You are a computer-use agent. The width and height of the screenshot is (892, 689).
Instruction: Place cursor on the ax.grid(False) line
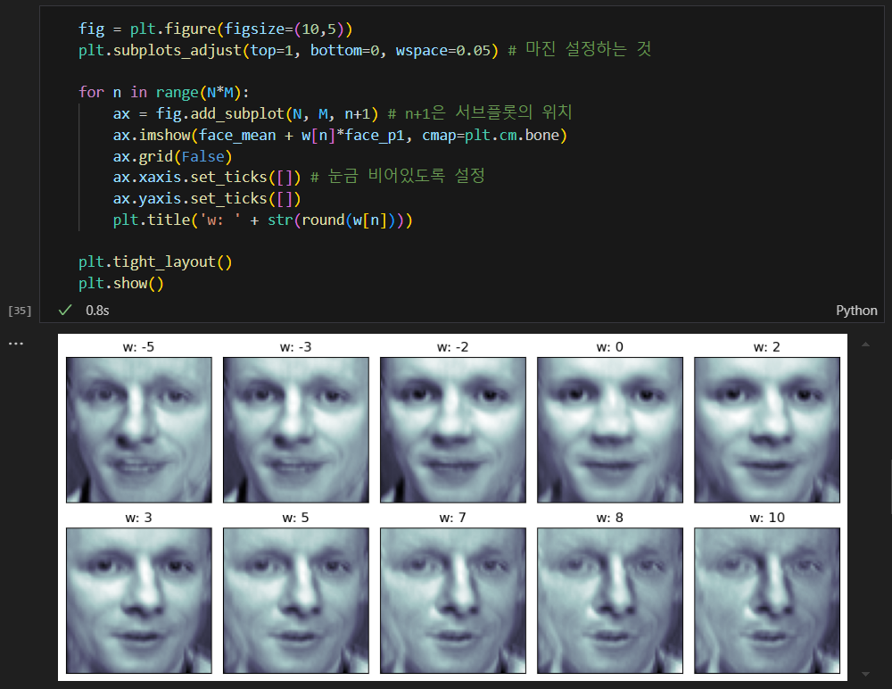(172, 156)
